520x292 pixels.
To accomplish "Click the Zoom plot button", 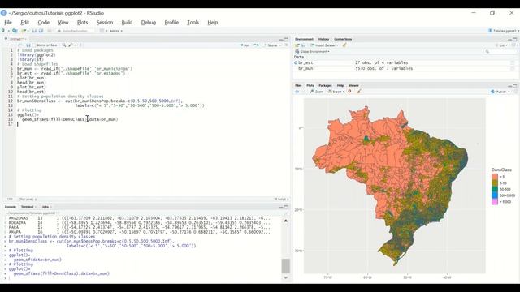I will pos(317,92).
